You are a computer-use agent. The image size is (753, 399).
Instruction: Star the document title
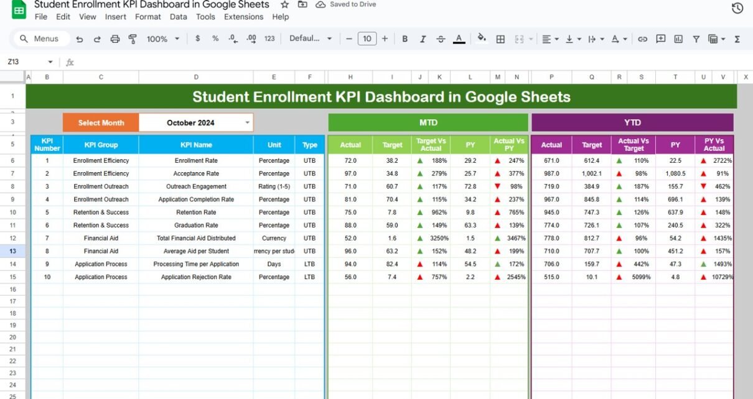click(284, 4)
